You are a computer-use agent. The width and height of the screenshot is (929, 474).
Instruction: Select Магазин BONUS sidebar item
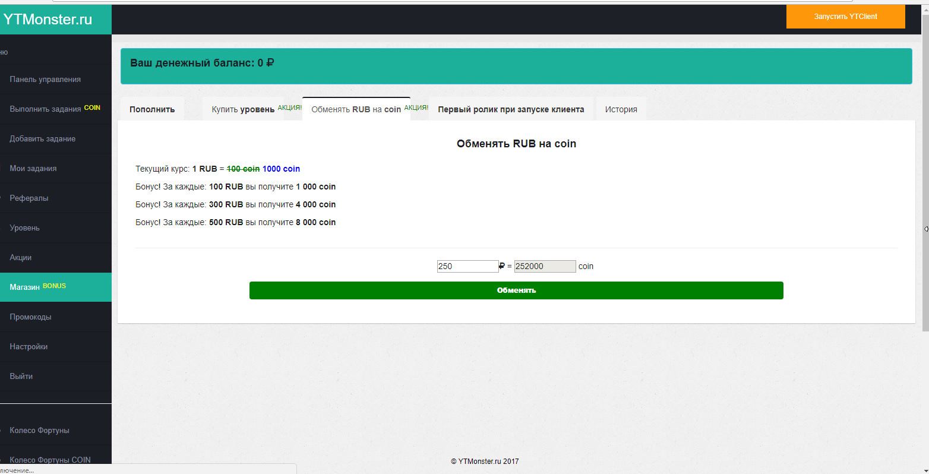point(56,287)
